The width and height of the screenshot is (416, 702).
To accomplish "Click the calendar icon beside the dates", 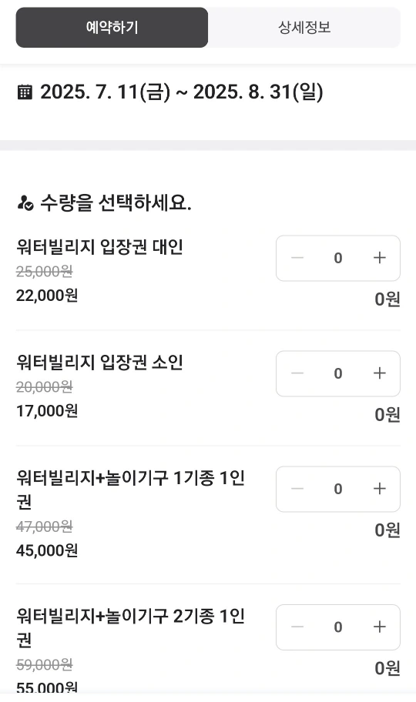I will coord(25,92).
